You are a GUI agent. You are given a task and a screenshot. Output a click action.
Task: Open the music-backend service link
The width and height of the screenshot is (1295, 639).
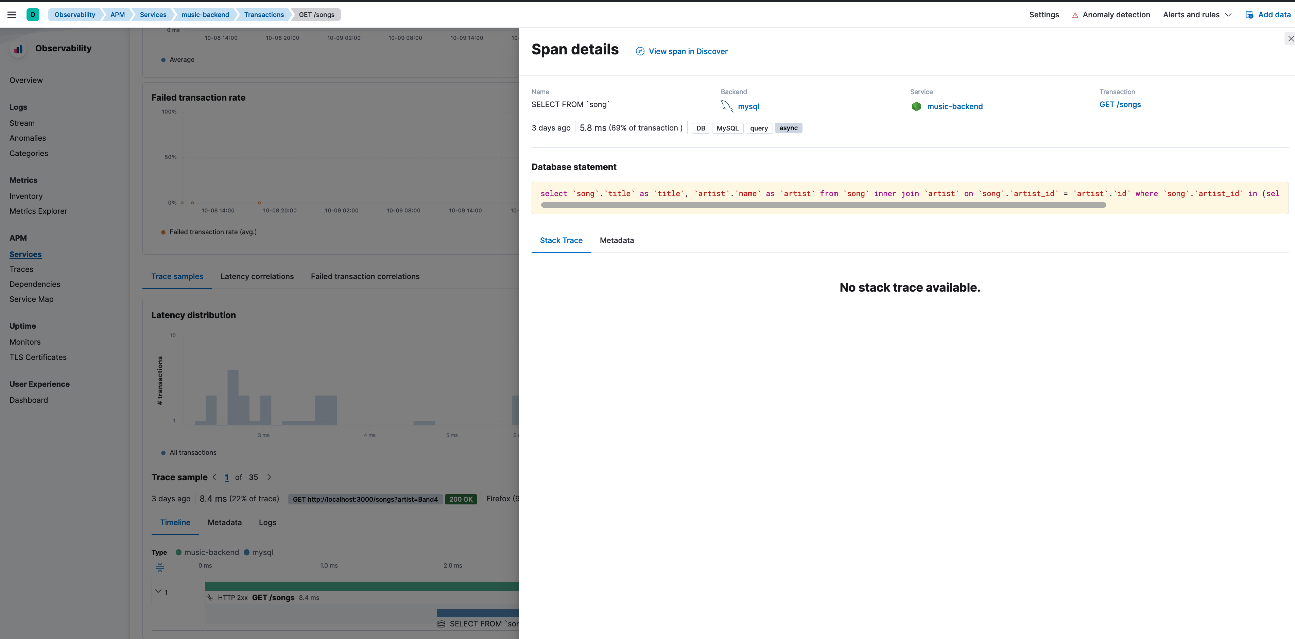pos(955,107)
